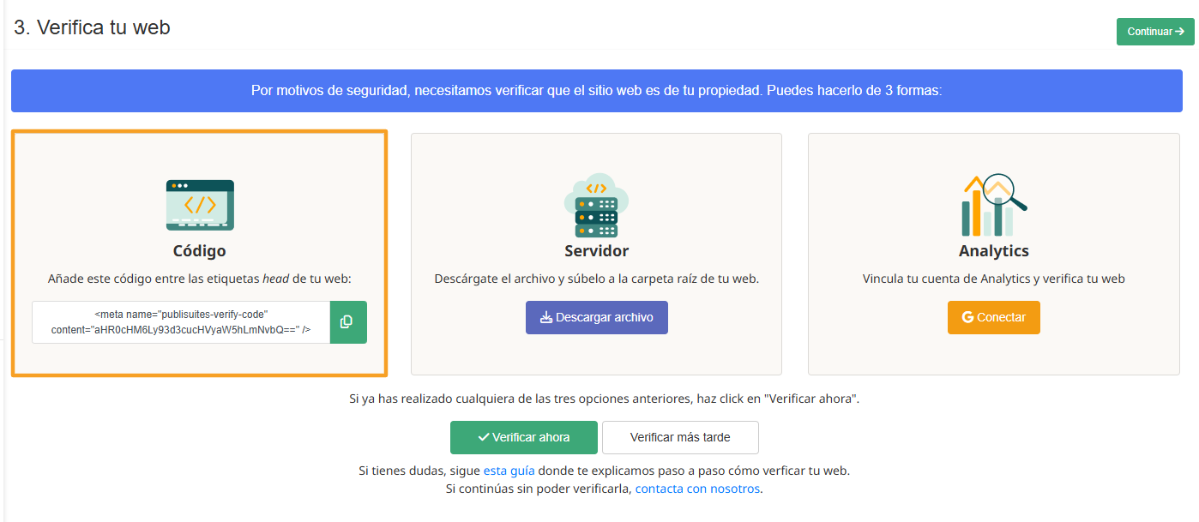The width and height of the screenshot is (1199, 522).
Task: Connect Analytics account via Conectar
Action: pos(993,317)
